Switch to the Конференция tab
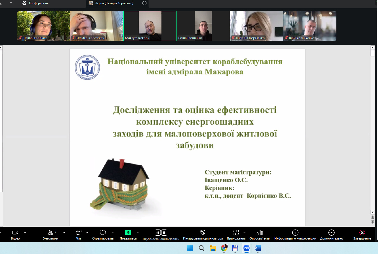378x254 pixels. (35, 3)
